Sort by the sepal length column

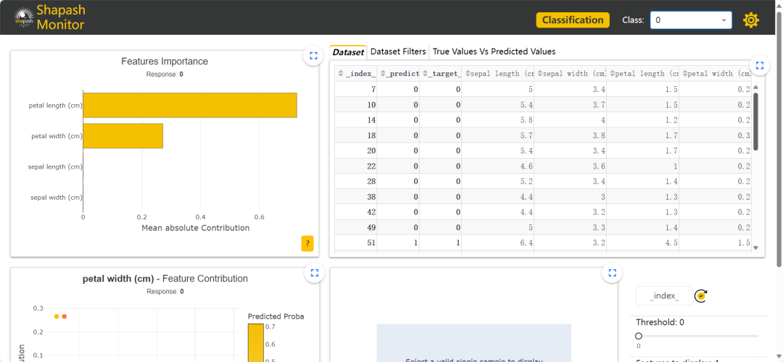tap(468, 74)
